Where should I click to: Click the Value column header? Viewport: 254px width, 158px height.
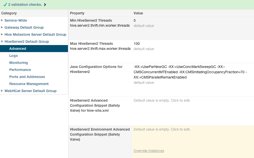point(138,13)
